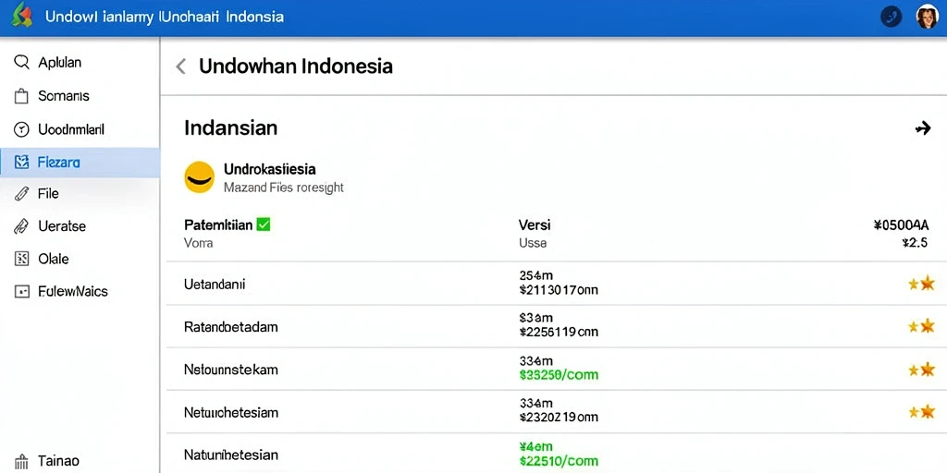Screen dimensions: 947x473
Task: Click the Indansian section heading
Action: [230, 127]
